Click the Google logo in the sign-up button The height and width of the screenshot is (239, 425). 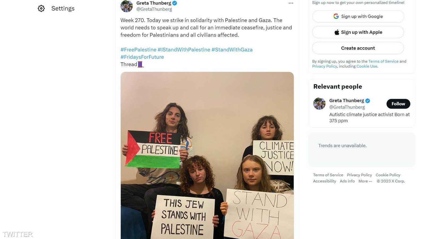coord(336,16)
